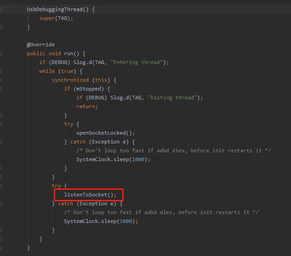Image resolution: width=291 pixels, height=256 pixels.
Task: Click the comment line below the listenToSocket catch
Action: pos(161,212)
